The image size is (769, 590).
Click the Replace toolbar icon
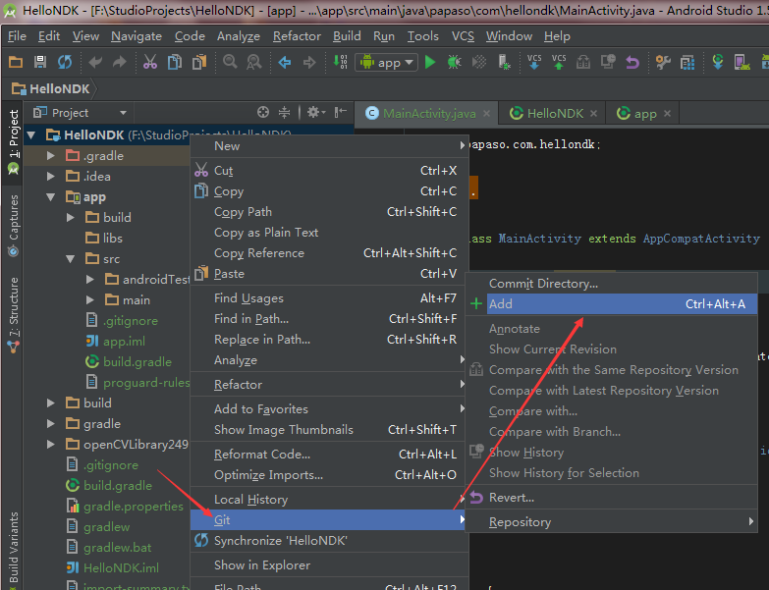point(254,62)
